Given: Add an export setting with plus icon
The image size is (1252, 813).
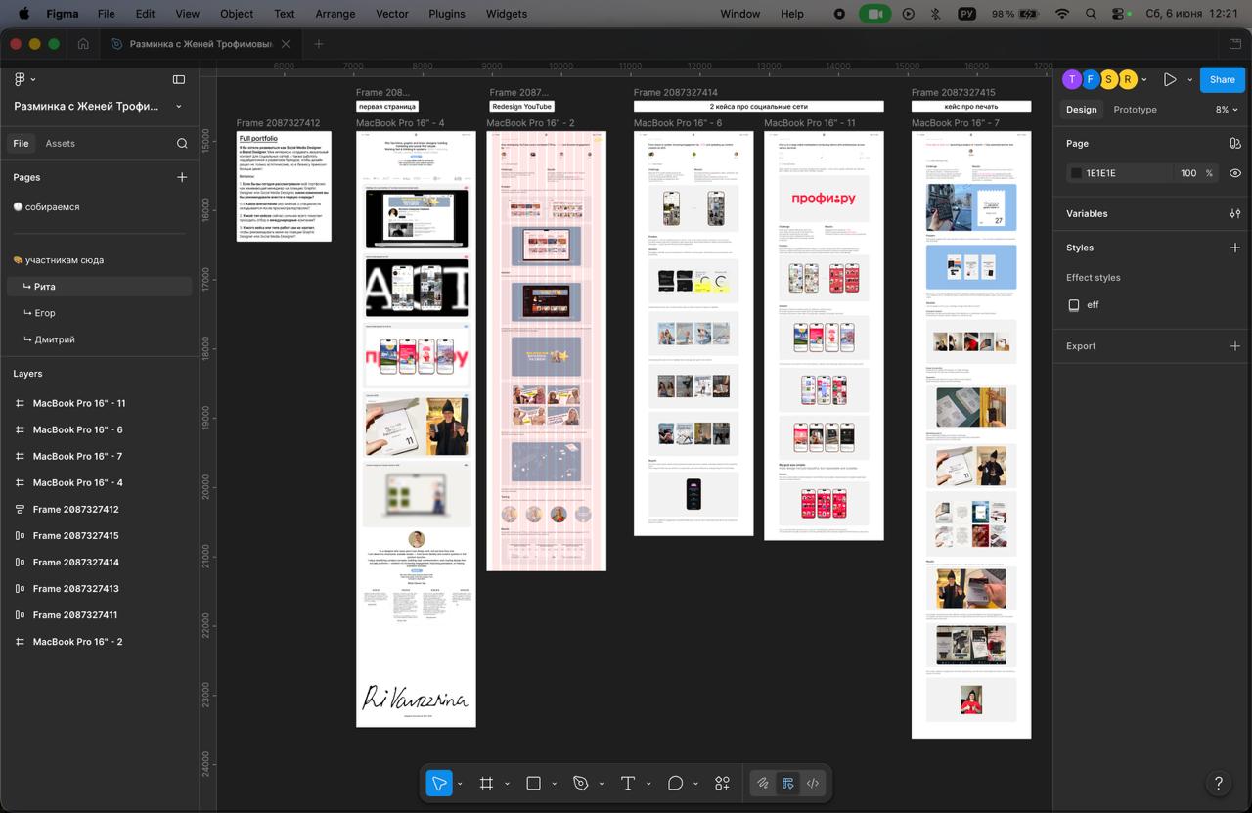Looking at the screenshot, I should 1234,346.
